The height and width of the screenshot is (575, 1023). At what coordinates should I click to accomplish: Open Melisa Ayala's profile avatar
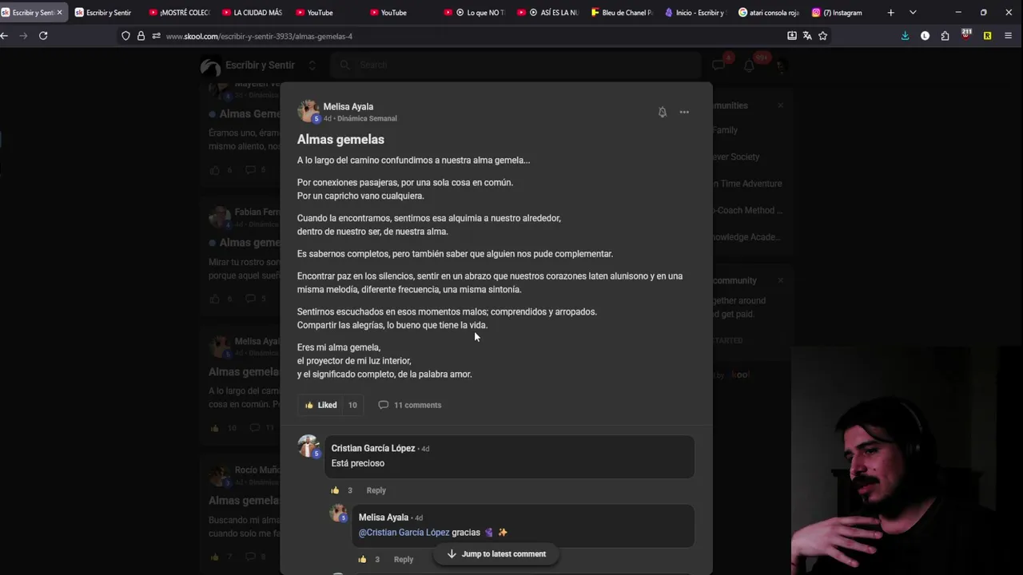[x=308, y=111]
